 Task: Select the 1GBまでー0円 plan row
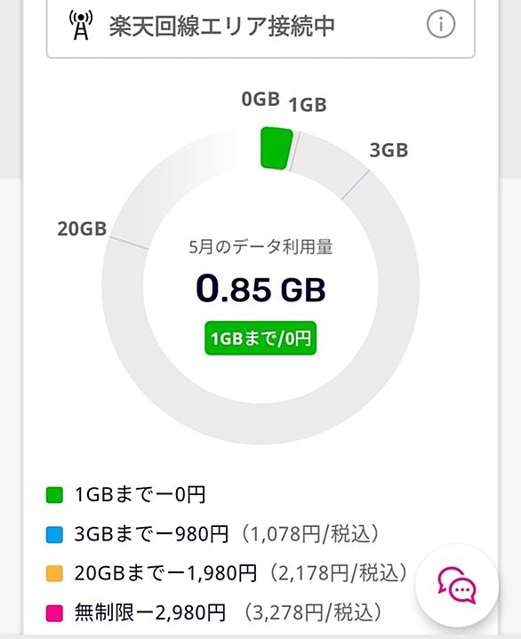pos(126,495)
